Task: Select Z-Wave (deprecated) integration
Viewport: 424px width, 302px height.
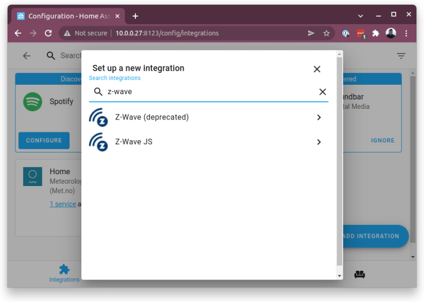Action: click(208, 117)
